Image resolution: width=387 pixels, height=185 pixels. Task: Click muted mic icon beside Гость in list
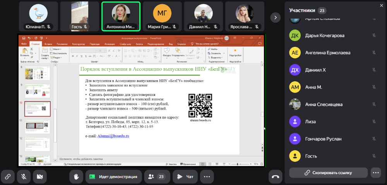[374, 156]
